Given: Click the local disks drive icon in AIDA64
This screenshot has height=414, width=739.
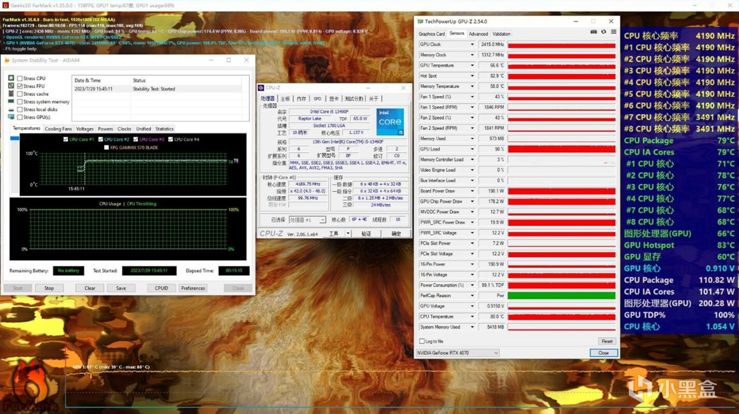Looking at the screenshot, I should coord(11,109).
